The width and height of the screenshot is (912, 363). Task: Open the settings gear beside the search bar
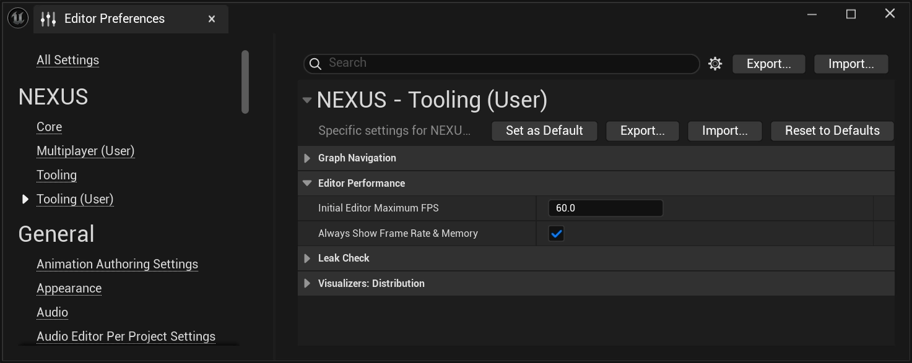715,63
